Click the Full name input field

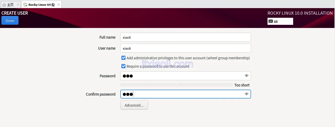186,37
